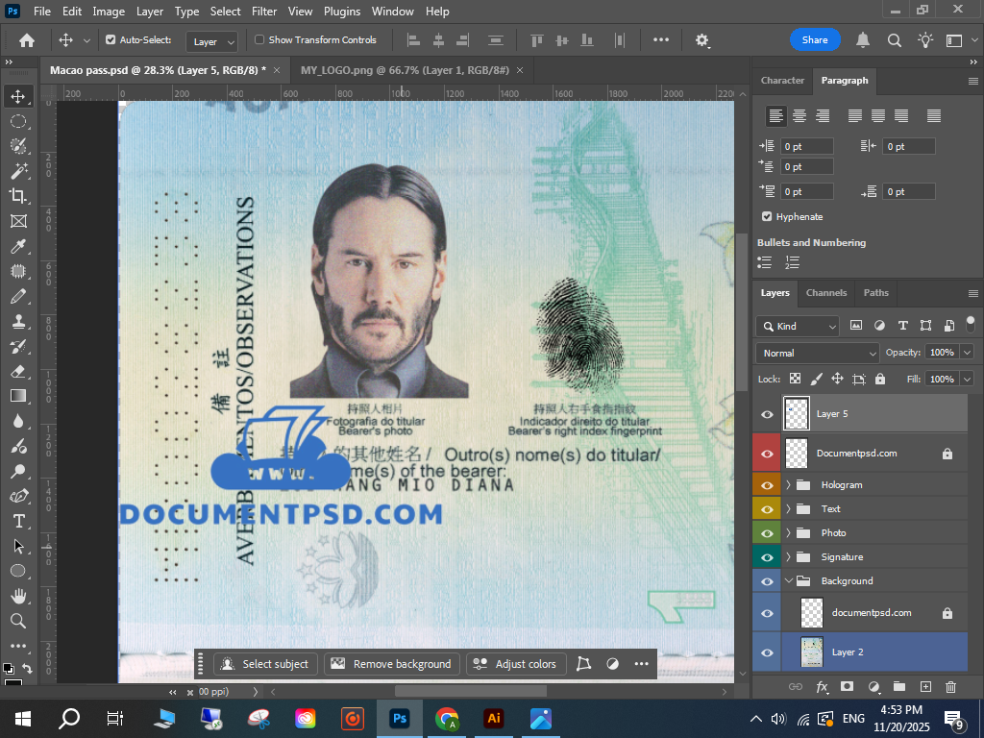The height and width of the screenshot is (738, 984).
Task: Select the Crop tool
Action: [x=18, y=196]
